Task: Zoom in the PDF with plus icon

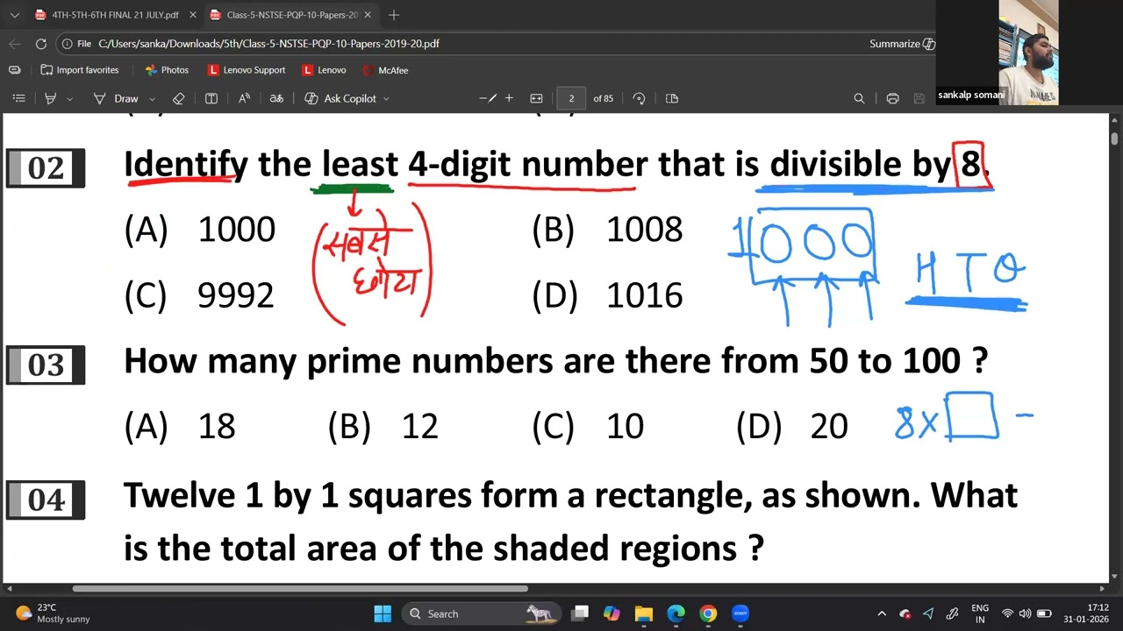Action: click(509, 98)
